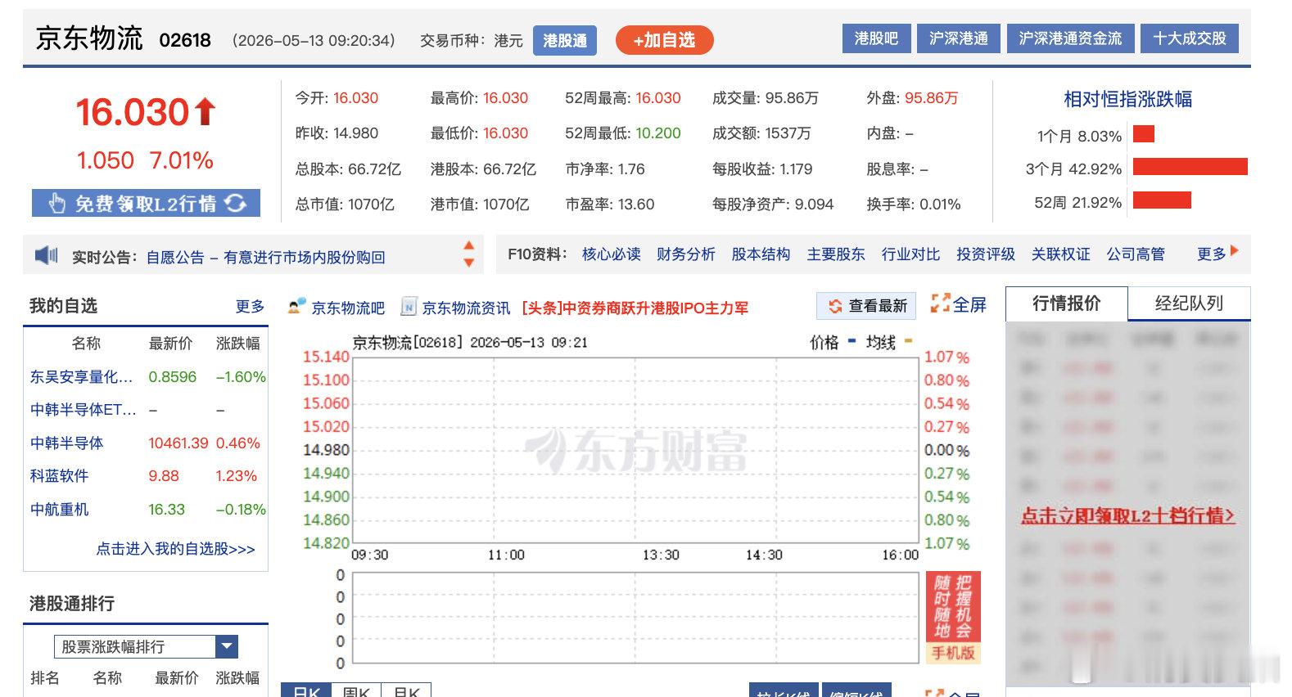
Task: Click the 3个月 red performance bar
Action: (x=1190, y=167)
